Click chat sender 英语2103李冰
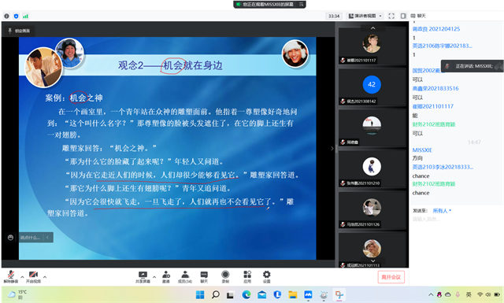Screen dimensions: 504x303 (443, 167)
